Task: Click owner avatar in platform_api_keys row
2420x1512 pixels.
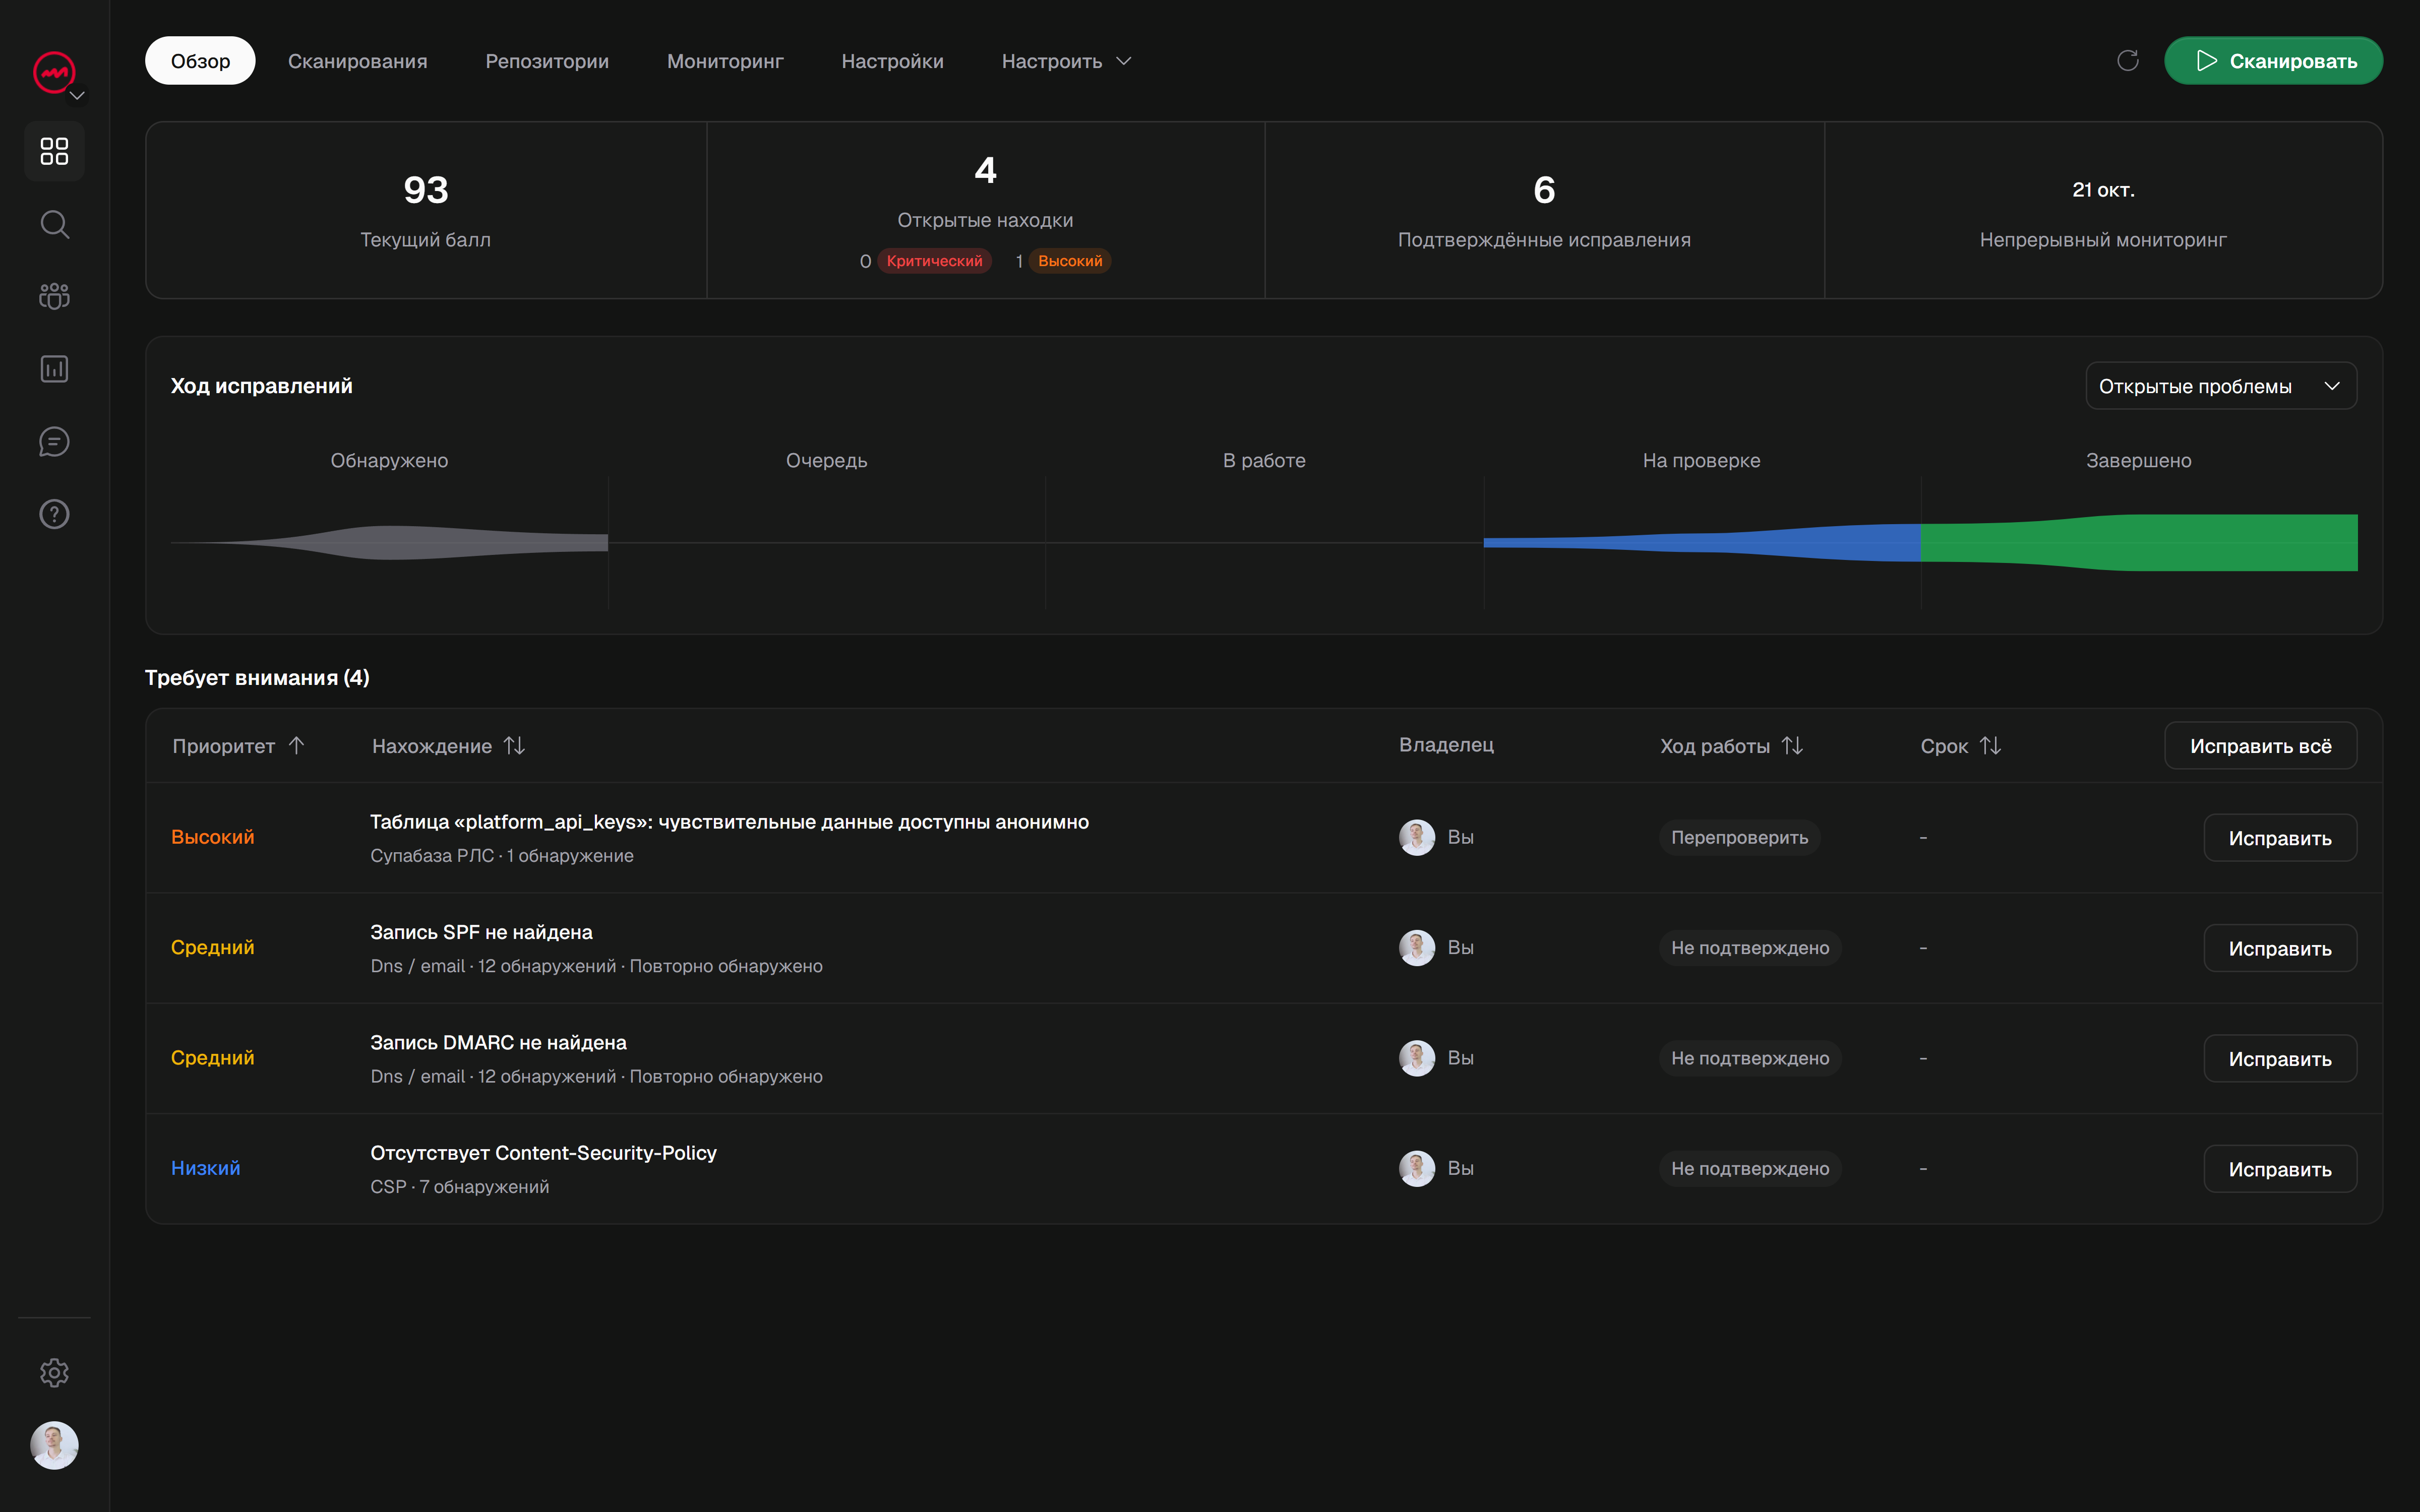Action: 1417,837
